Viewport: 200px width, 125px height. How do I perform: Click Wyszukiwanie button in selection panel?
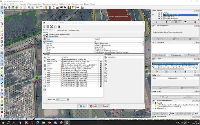click(x=176, y=55)
